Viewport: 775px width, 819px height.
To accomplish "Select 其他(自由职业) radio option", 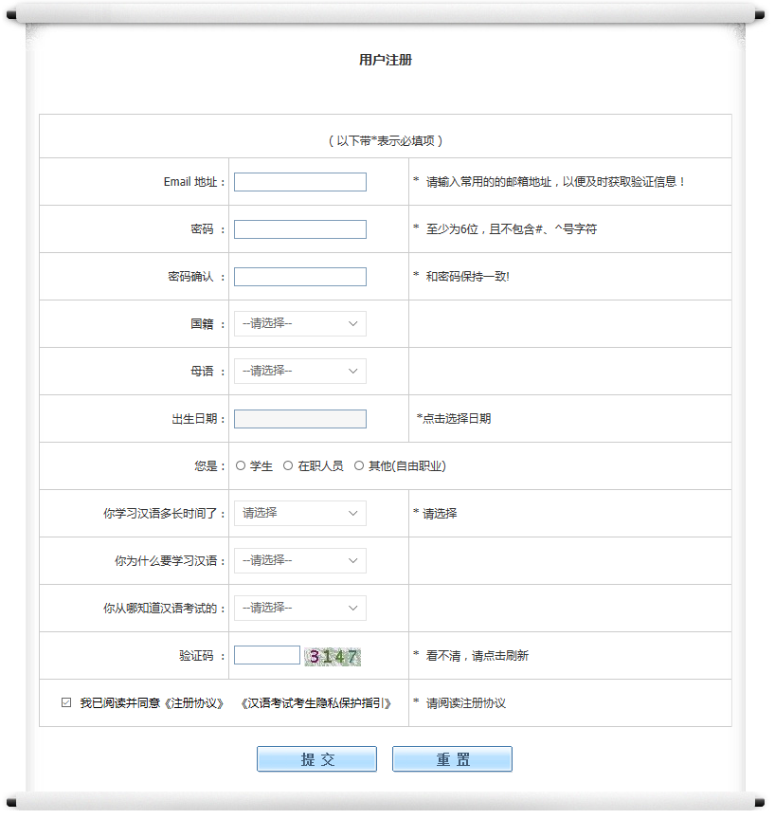I will (x=359, y=466).
